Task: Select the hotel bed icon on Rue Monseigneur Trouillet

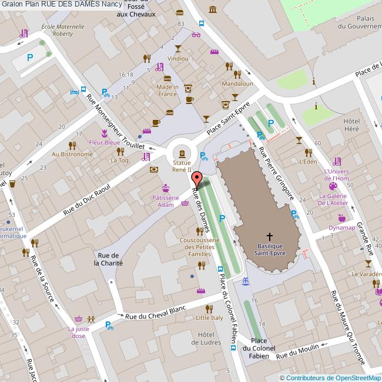Action: (x=75, y=92)
